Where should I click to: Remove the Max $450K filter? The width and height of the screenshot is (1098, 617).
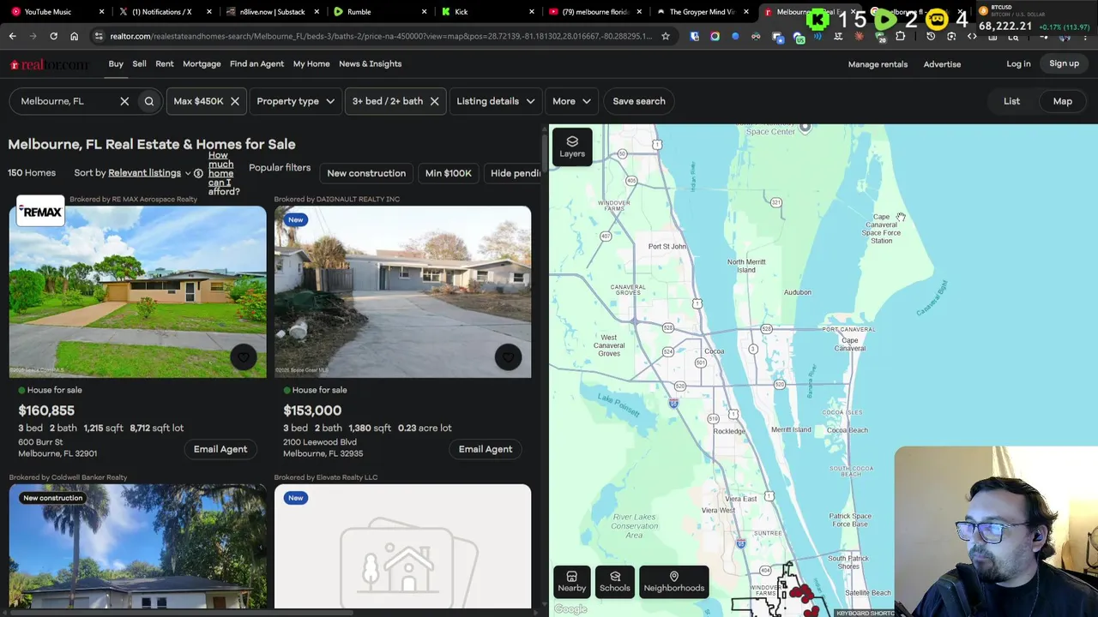tap(234, 101)
